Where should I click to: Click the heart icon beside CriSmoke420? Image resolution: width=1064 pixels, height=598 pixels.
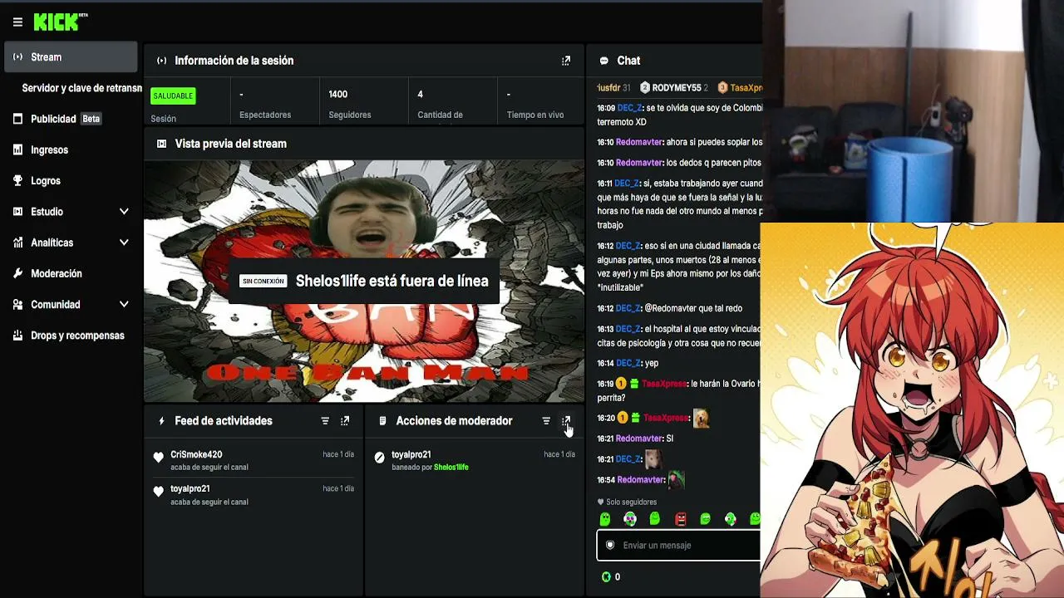(x=159, y=457)
